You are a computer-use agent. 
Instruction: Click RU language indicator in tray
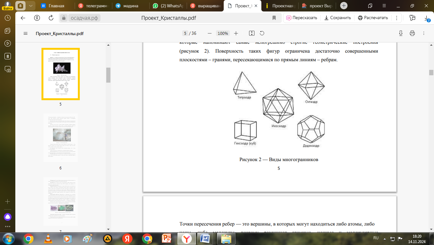click(x=376, y=238)
